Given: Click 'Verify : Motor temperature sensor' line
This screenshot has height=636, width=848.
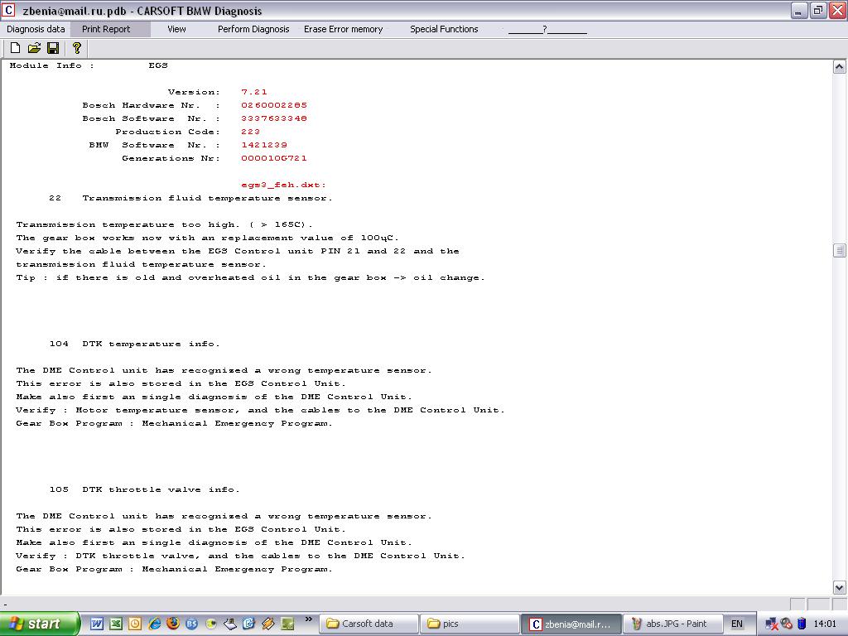Looking at the screenshot, I should click(x=260, y=411).
